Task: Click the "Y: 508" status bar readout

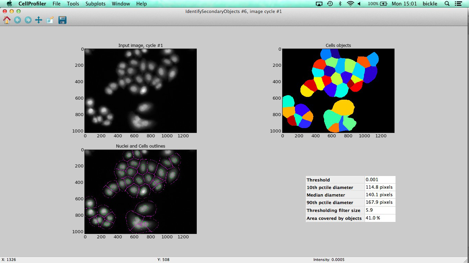Action: coord(163,260)
